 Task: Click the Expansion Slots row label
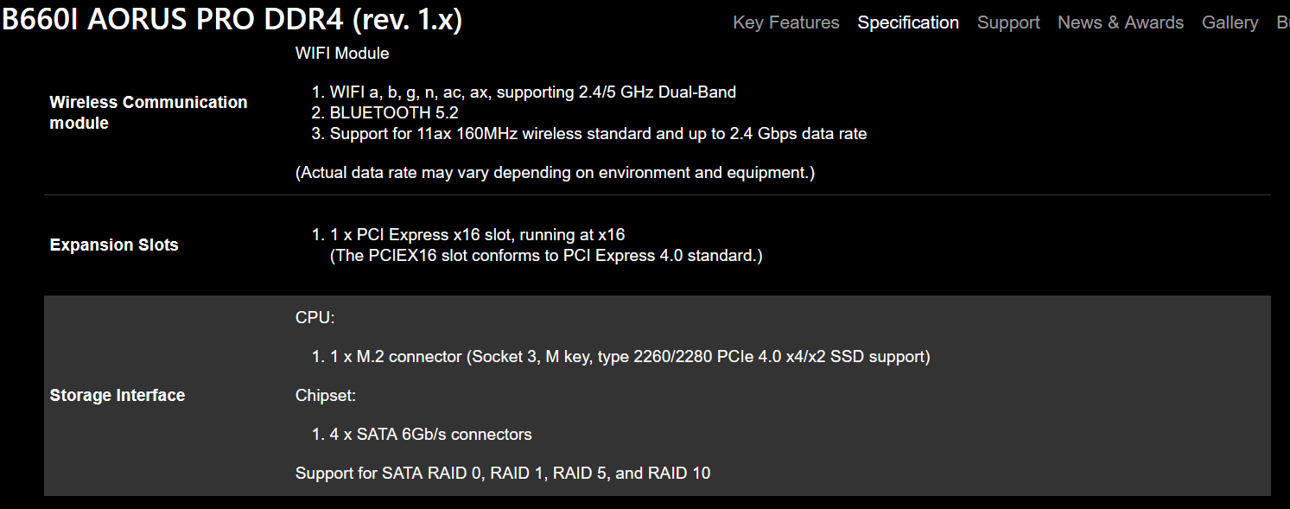coord(114,245)
